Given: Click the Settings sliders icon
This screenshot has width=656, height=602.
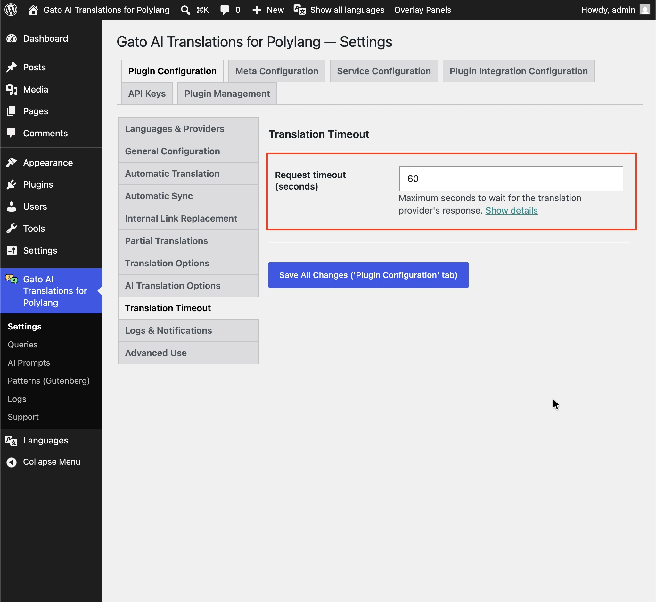Looking at the screenshot, I should coord(12,250).
